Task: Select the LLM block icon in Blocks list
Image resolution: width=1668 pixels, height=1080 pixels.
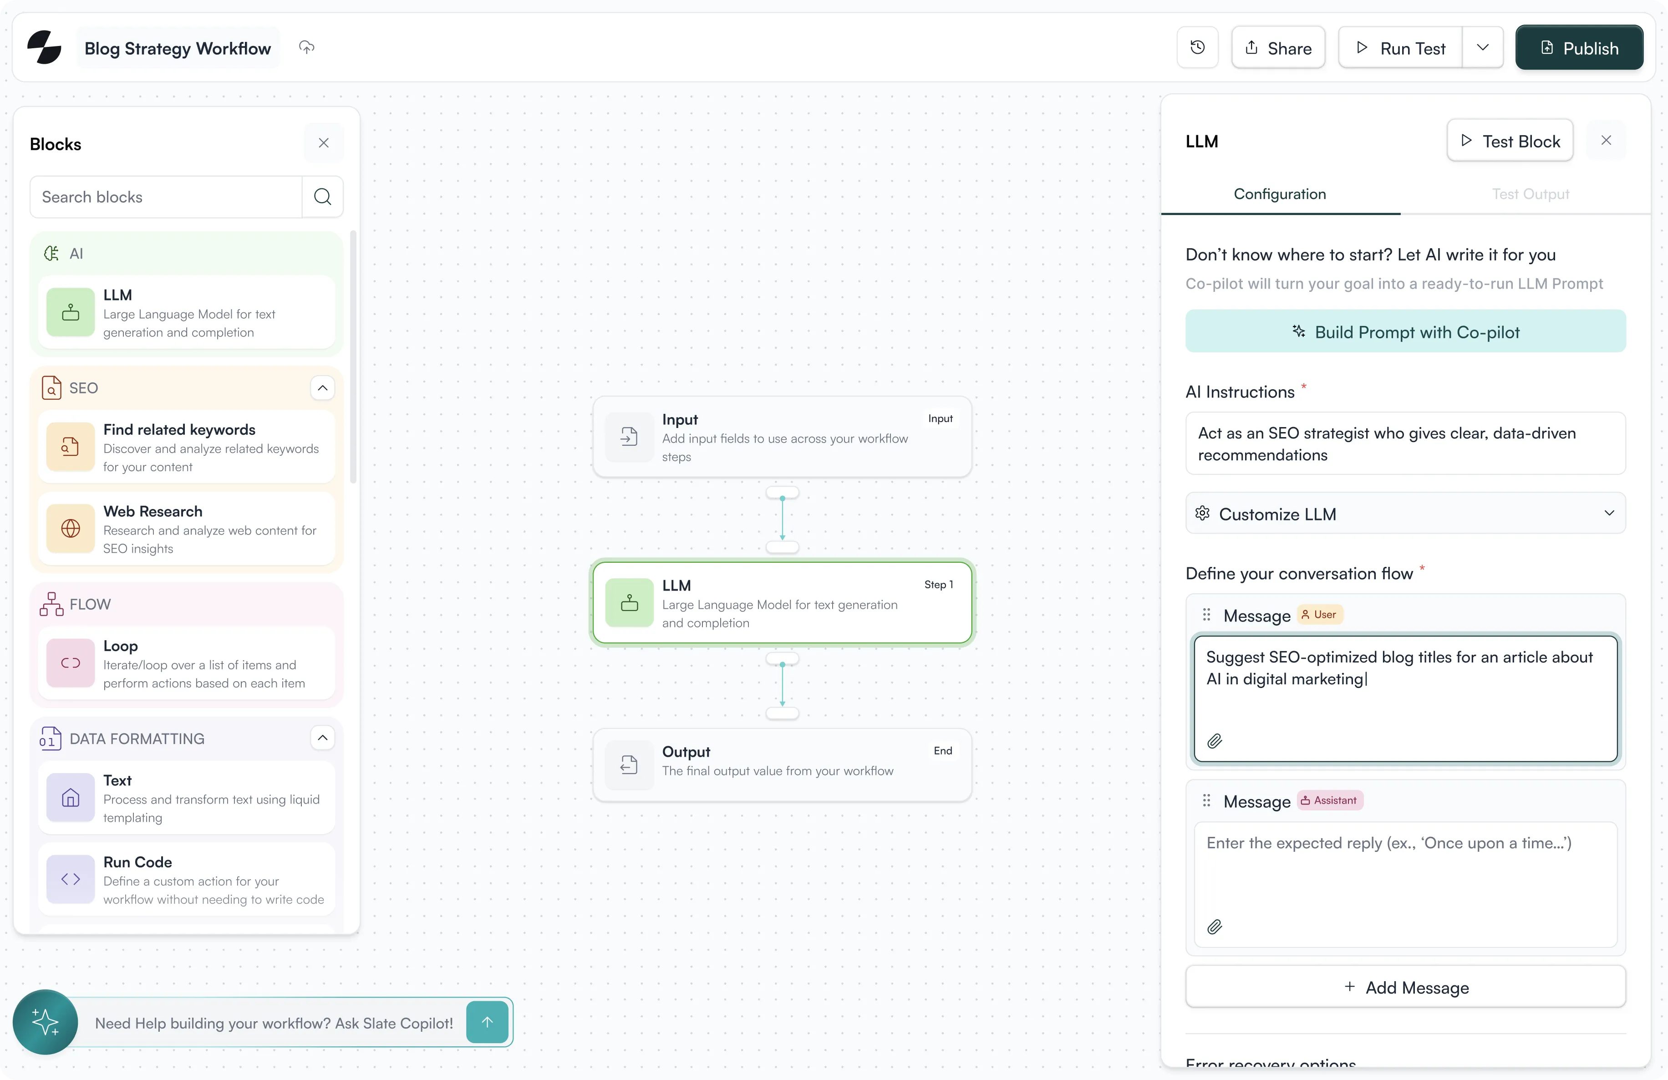Action: 71,313
